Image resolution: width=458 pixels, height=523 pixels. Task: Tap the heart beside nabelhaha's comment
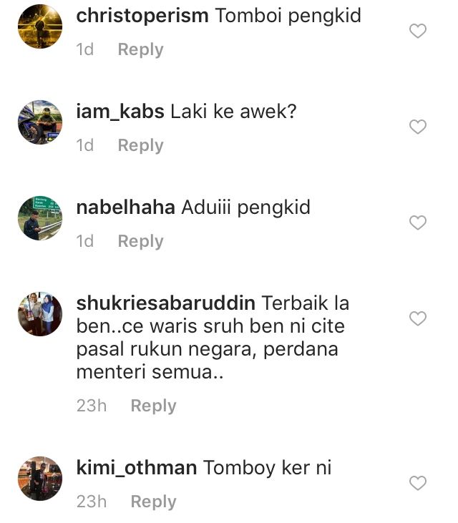click(x=418, y=223)
